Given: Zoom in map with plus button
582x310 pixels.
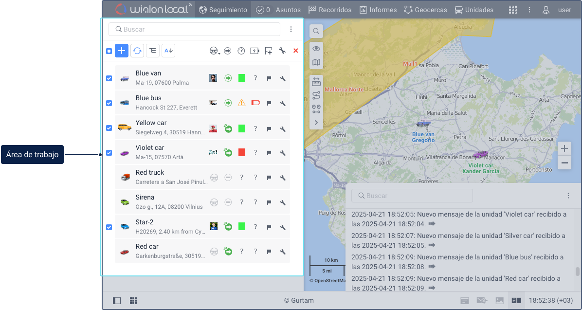Looking at the screenshot, I should (x=564, y=149).
